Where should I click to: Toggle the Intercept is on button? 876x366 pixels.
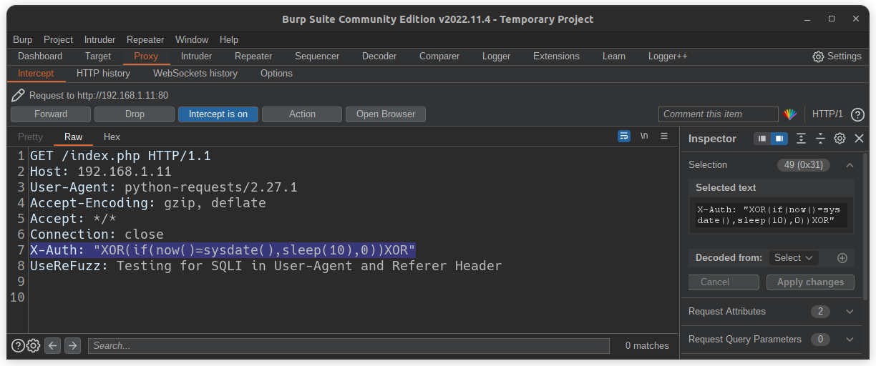(x=218, y=114)
